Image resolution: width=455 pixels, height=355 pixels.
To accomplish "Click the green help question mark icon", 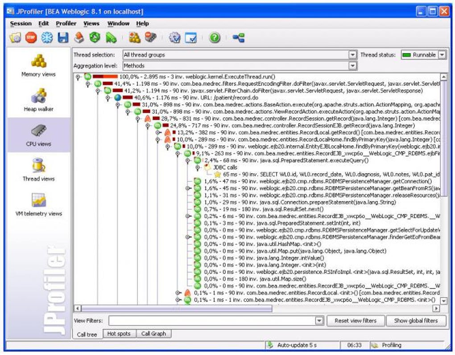I will (x=215, y=38).
